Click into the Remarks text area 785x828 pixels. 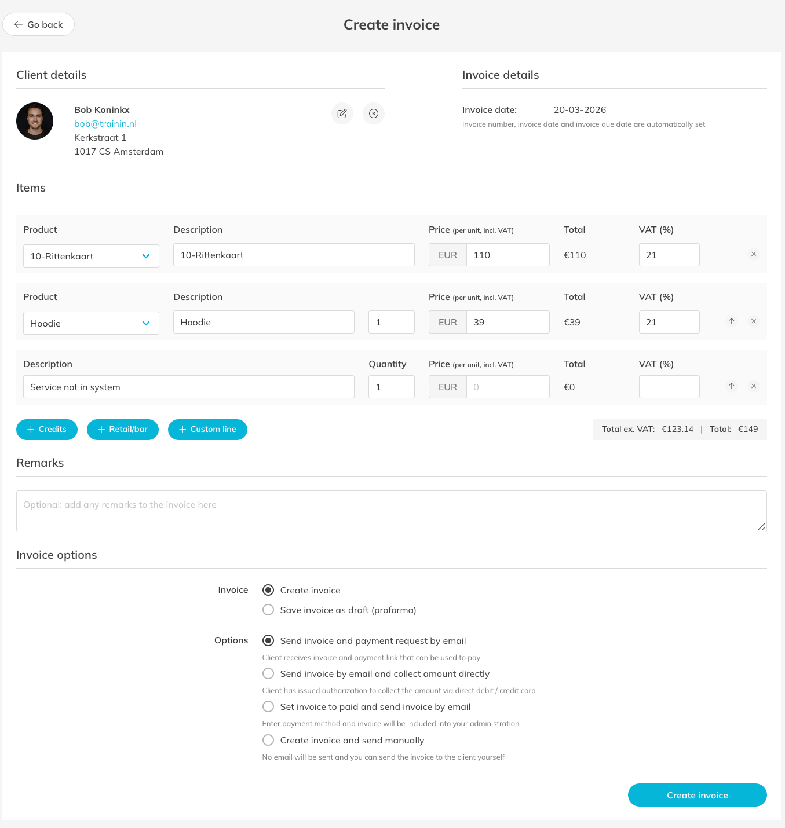(391, 511)
